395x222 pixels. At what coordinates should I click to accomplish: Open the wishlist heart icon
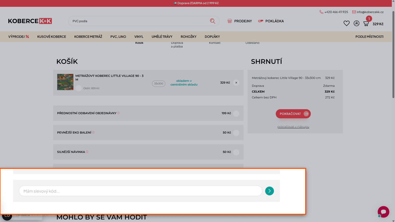[346, 23]
